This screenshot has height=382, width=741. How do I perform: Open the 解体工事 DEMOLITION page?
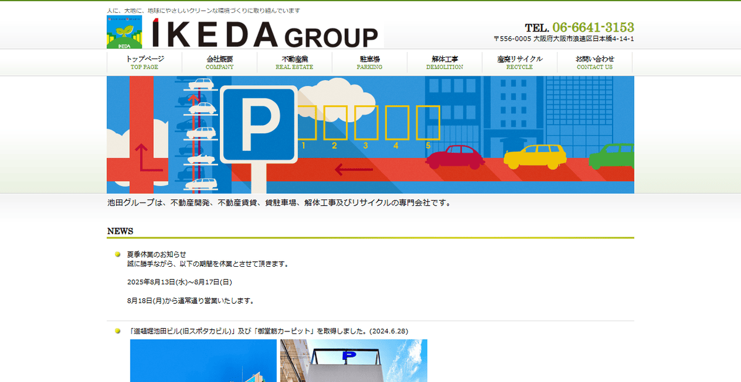[x=445, y=62]
